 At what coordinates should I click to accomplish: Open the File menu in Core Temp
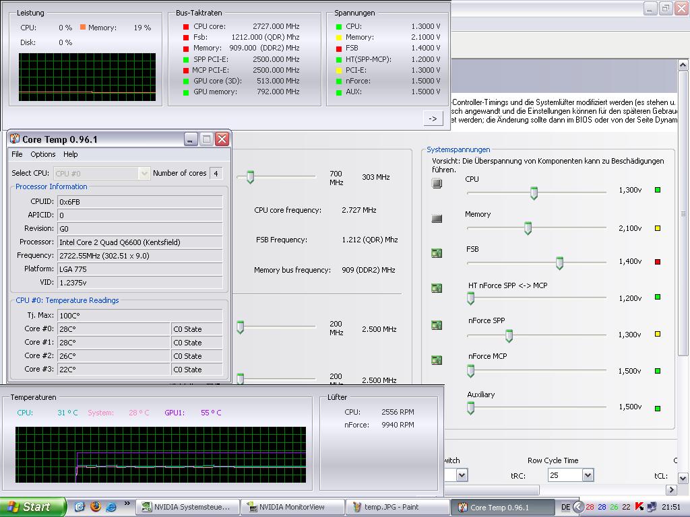(x=17, y=154)
